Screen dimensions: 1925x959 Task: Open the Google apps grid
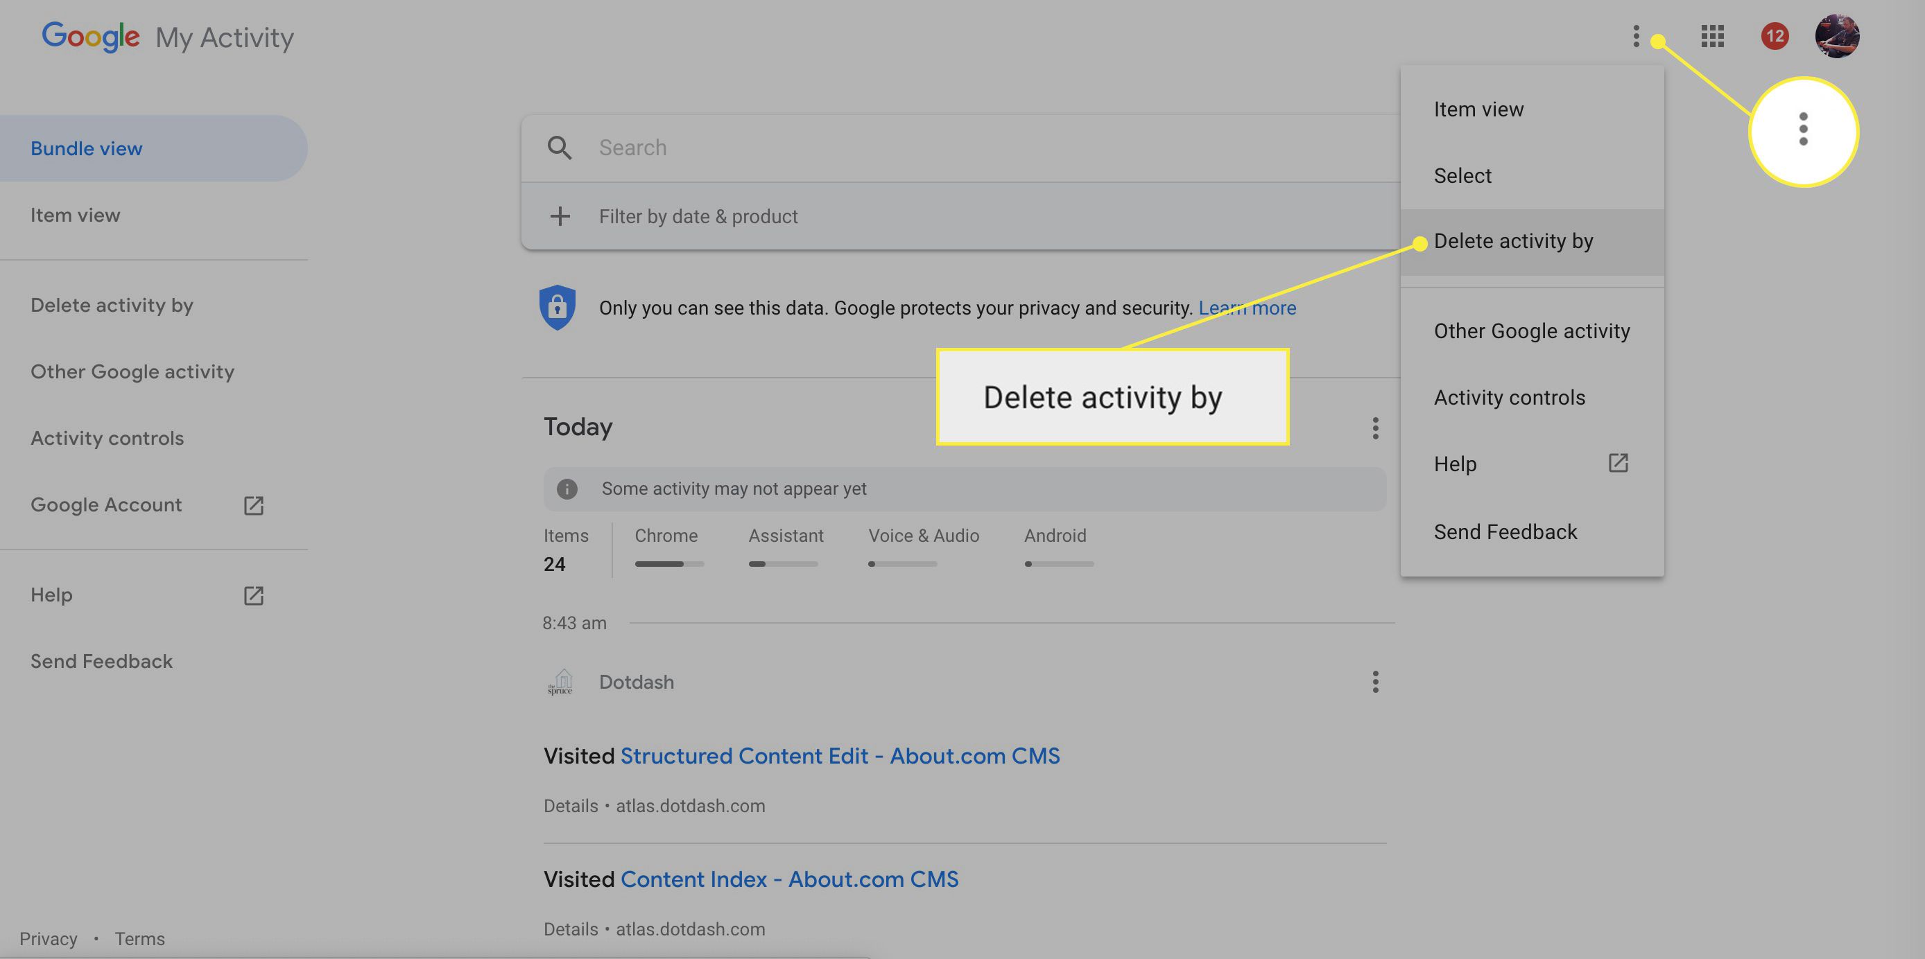(x=1712, y=36)
